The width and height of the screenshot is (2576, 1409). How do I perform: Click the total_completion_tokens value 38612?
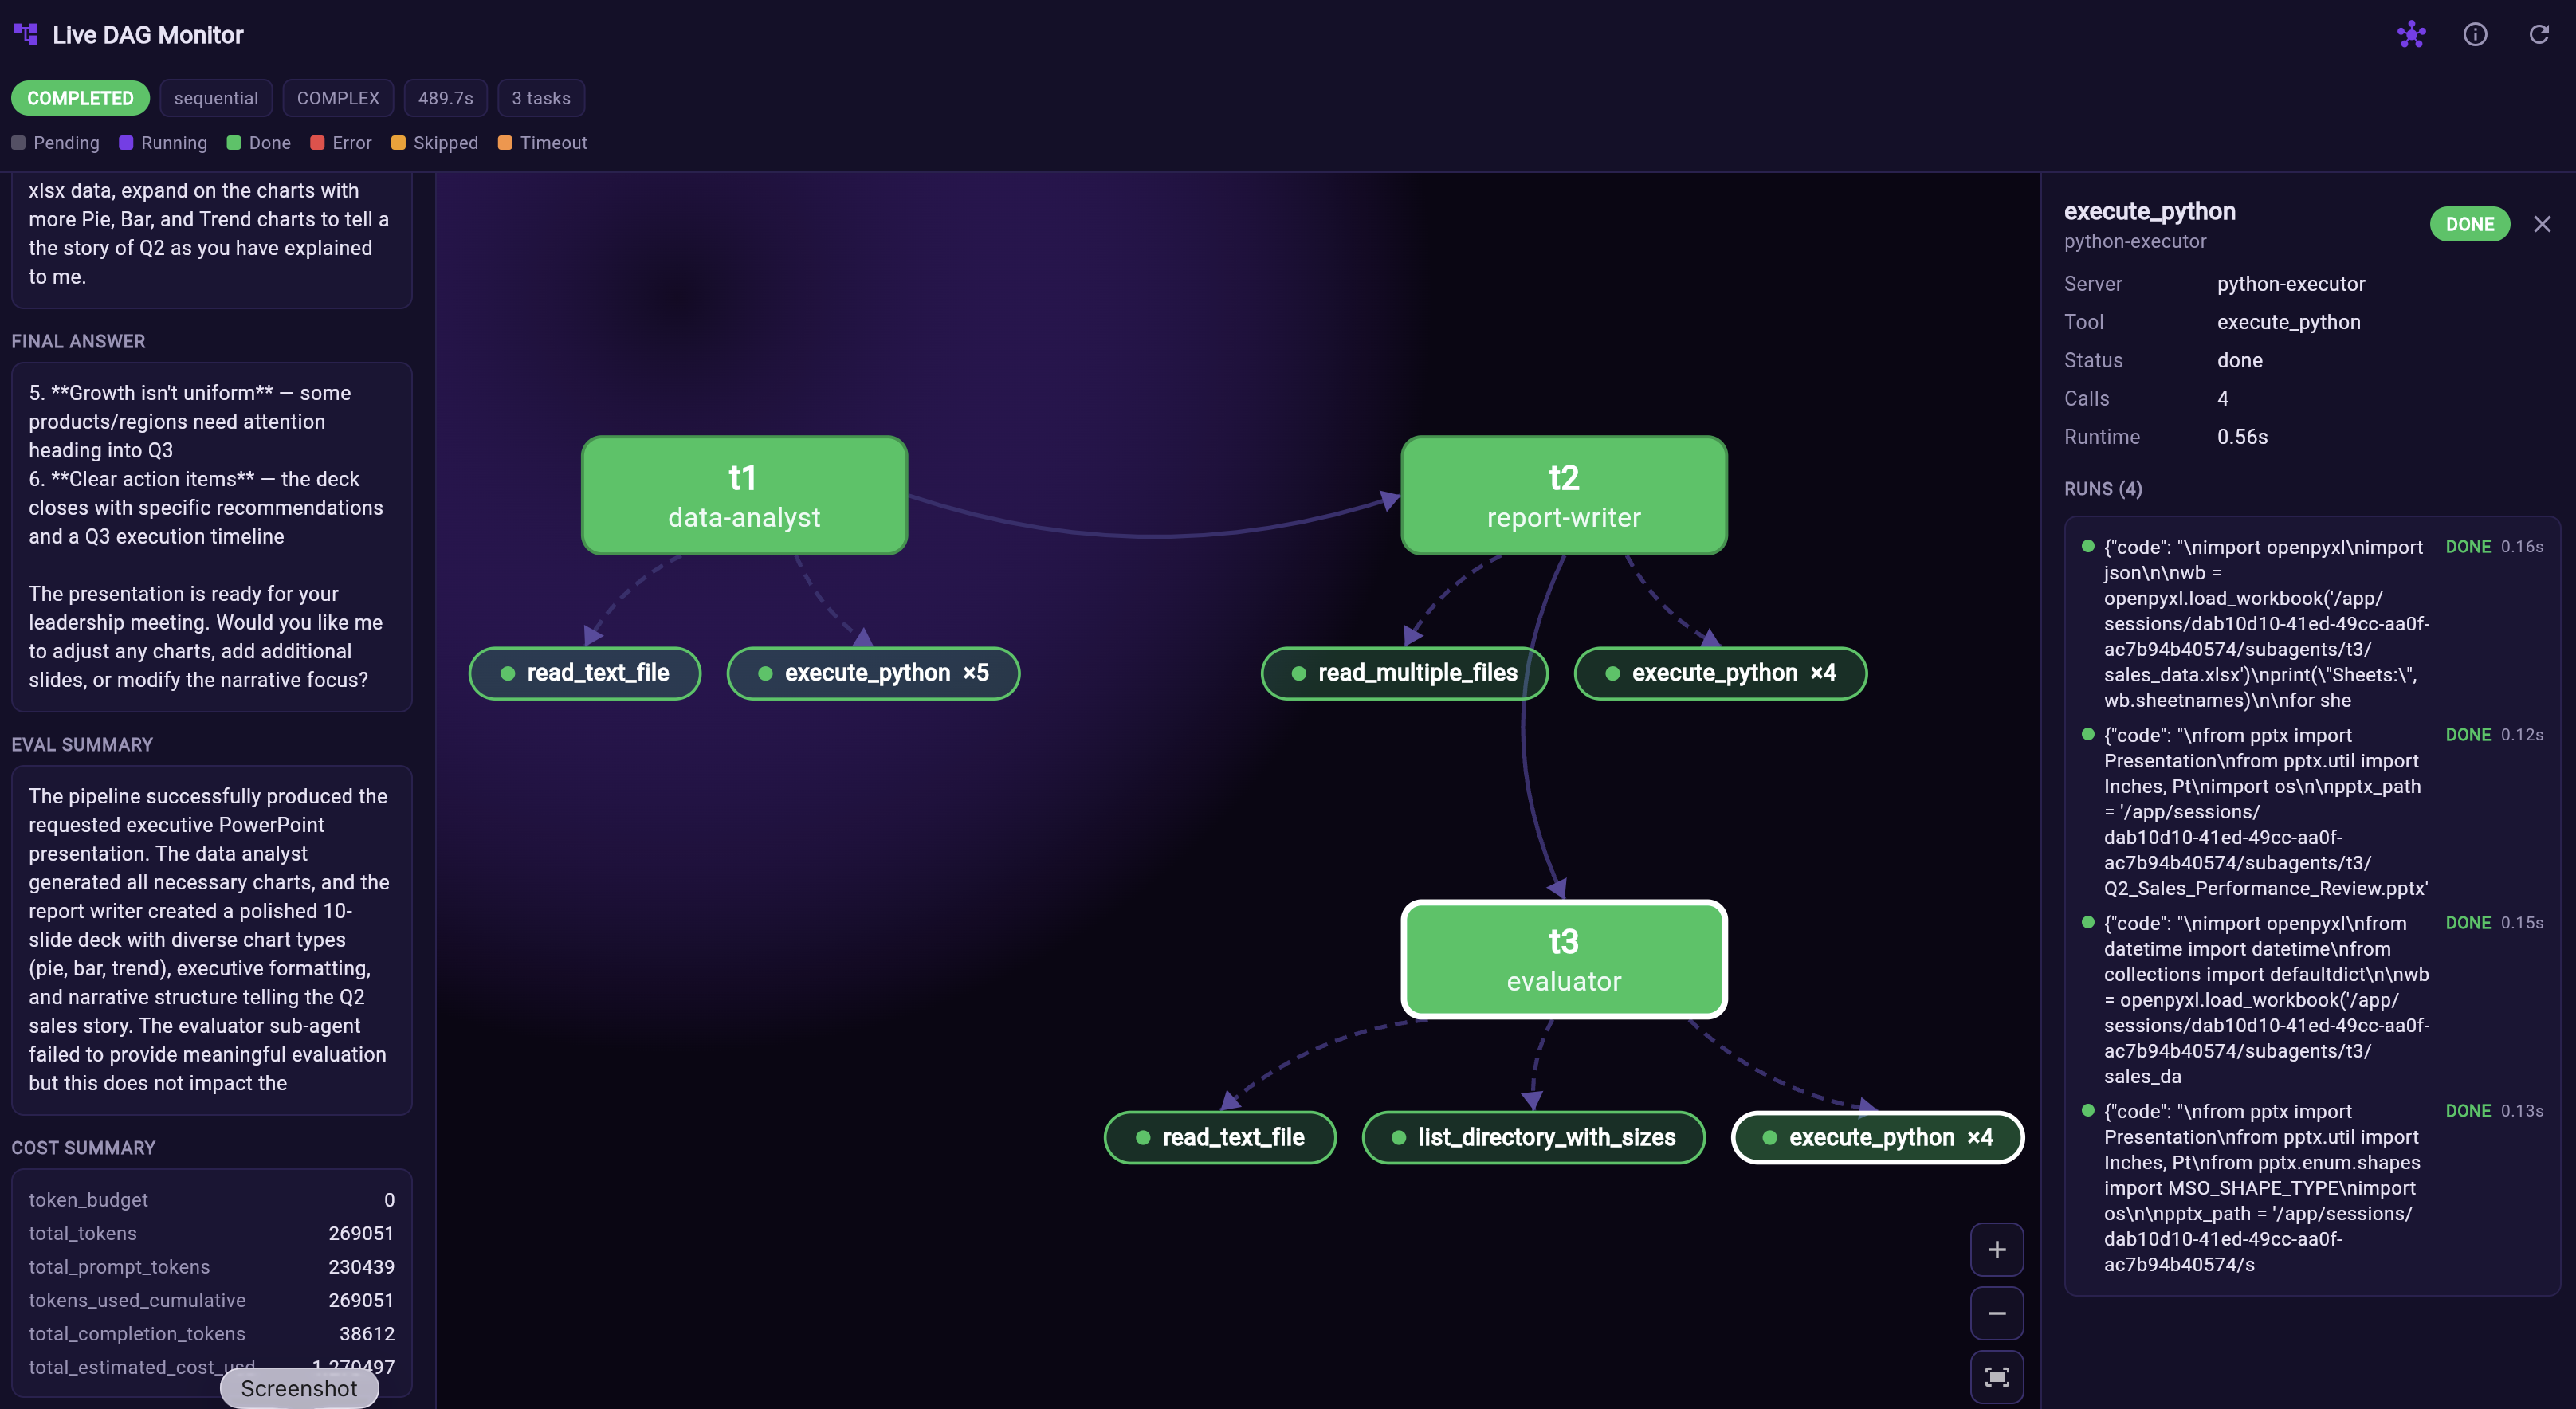[367, 1333]
